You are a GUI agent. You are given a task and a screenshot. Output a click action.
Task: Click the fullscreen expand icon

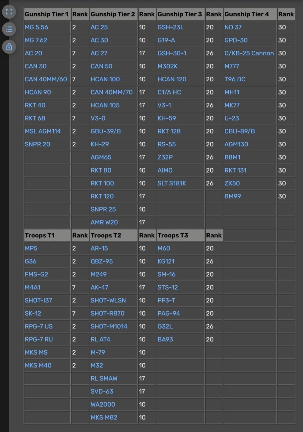tap(9, 12)
